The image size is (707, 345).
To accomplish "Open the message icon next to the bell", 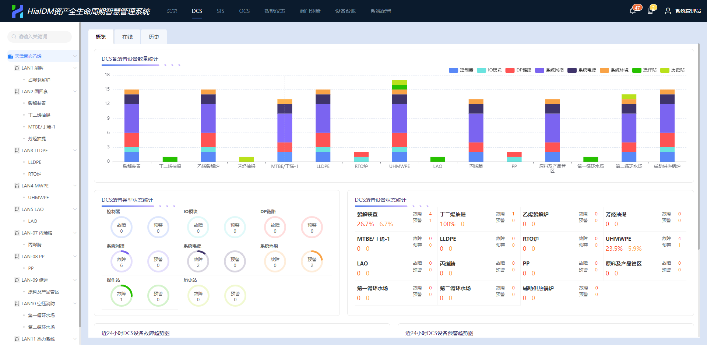I will [x=650, y=11].
